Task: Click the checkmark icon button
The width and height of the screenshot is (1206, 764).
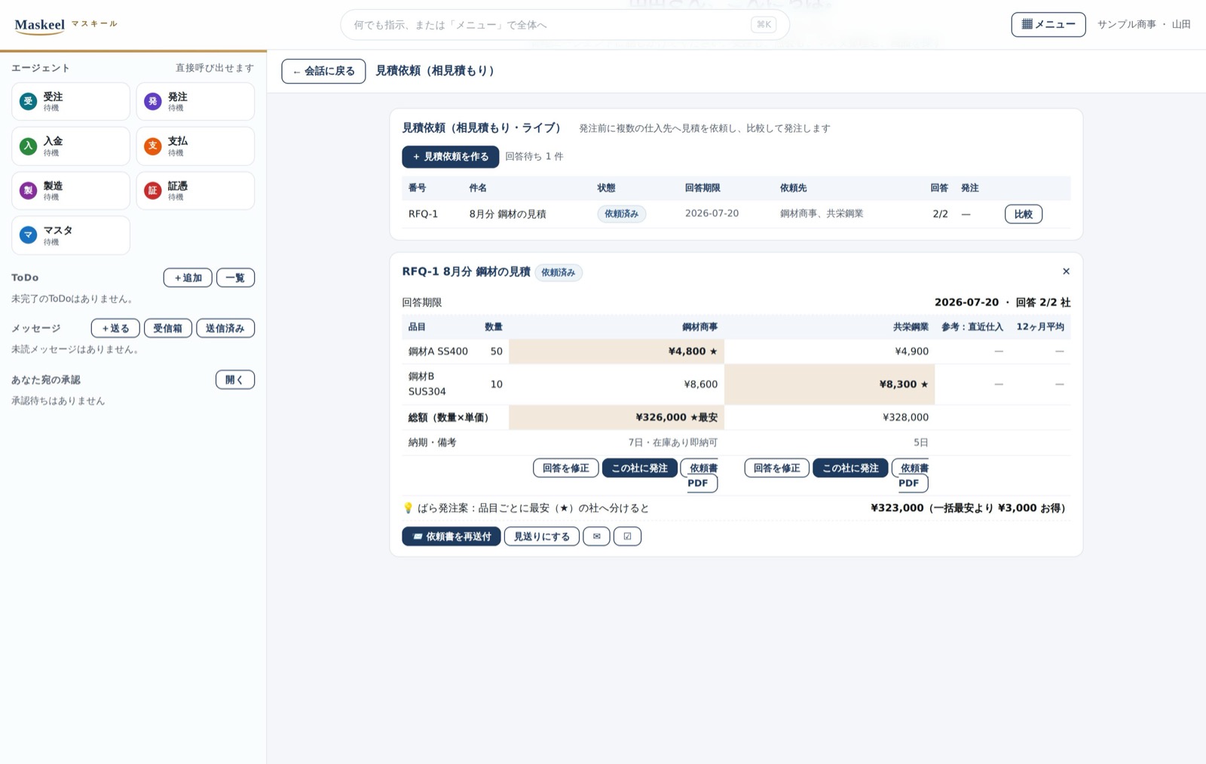Action: pos(627,536)
